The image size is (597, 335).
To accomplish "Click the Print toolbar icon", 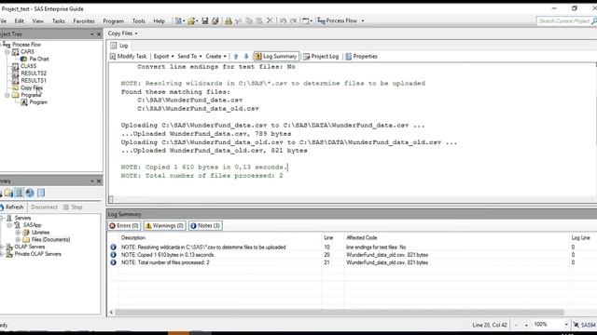I will click(229, 20).
